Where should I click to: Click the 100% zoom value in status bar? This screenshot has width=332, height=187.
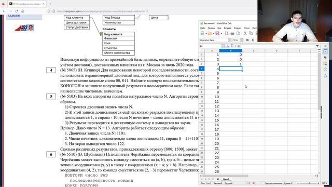coord(324,183)
